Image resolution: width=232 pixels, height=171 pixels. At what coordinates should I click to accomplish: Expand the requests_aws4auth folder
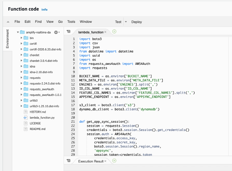tap(21, 89)
